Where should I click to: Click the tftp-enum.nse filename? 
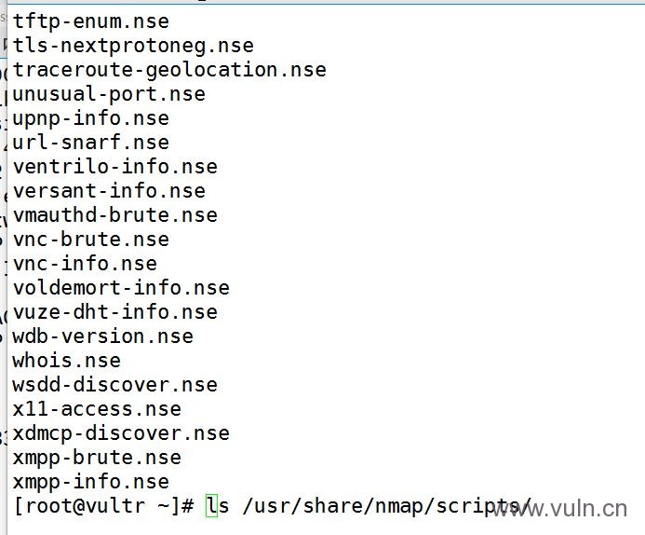pyautogui.click(x=91, y=21)
